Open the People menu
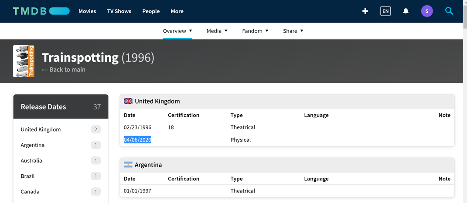 tap(151, 11)
